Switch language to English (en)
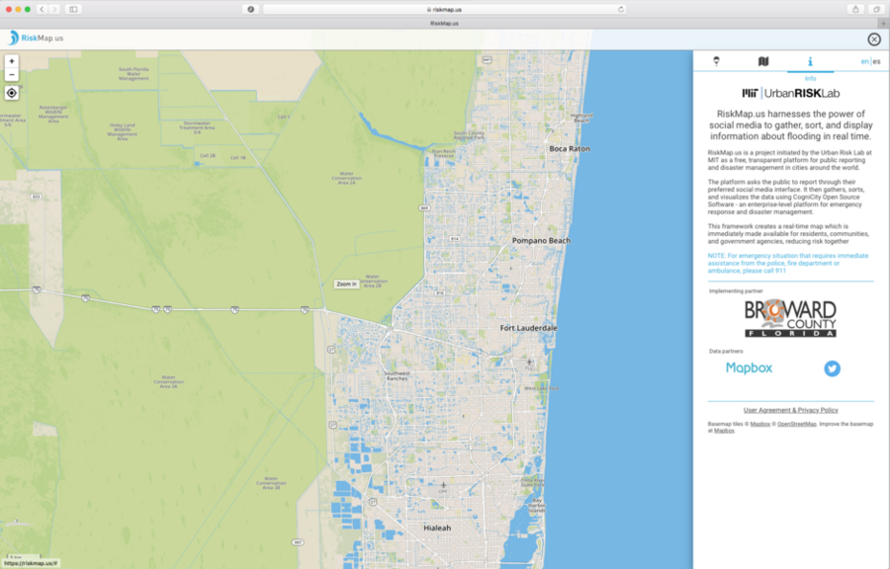This screenshot has width=890, height=569. click(864, 61)
